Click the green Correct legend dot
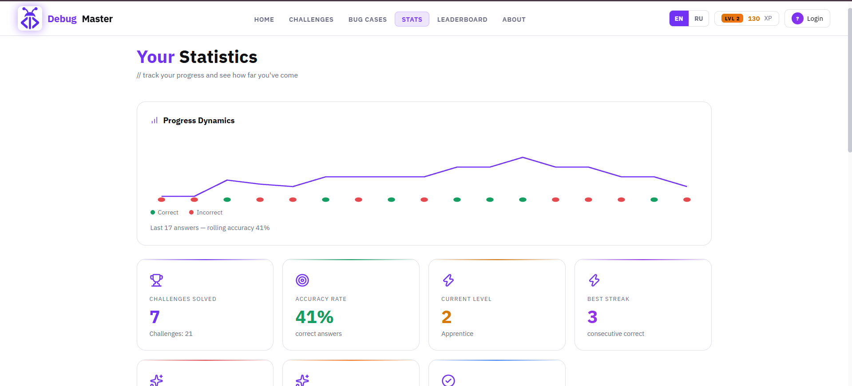852x386 pixels. pos(153,212)
